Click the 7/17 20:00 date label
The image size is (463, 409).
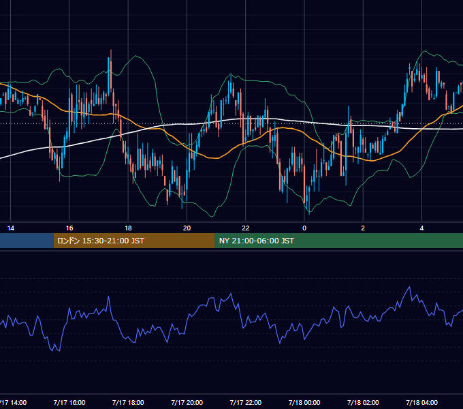click(187, 402)
